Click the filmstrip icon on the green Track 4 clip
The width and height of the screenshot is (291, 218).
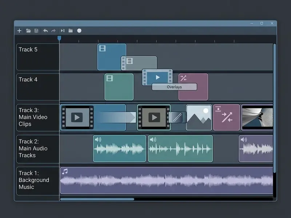[109, 78]
